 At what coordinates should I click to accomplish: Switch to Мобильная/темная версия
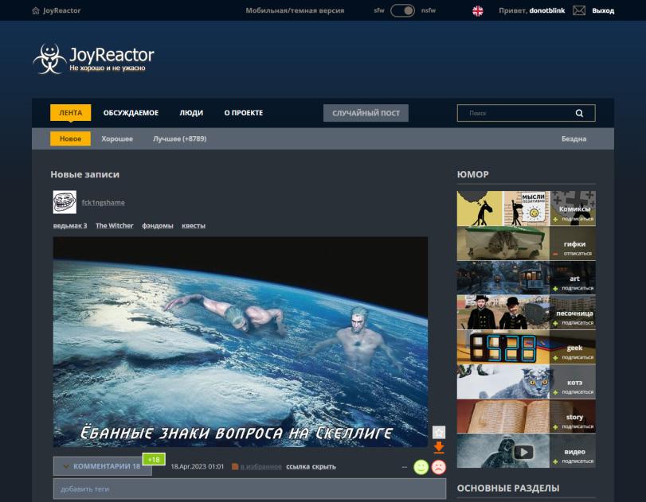tap(295, 10)
